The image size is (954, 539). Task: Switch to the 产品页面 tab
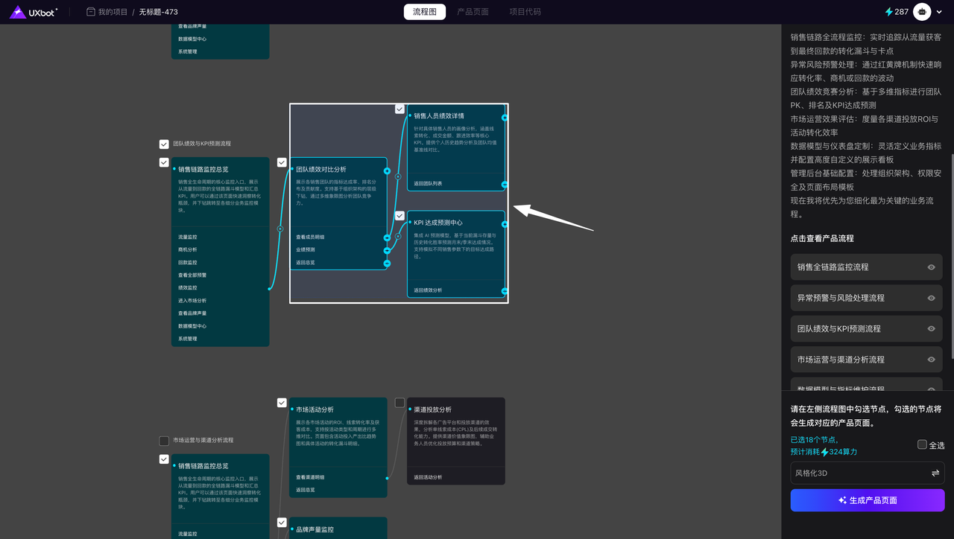[x=473, y=12]
